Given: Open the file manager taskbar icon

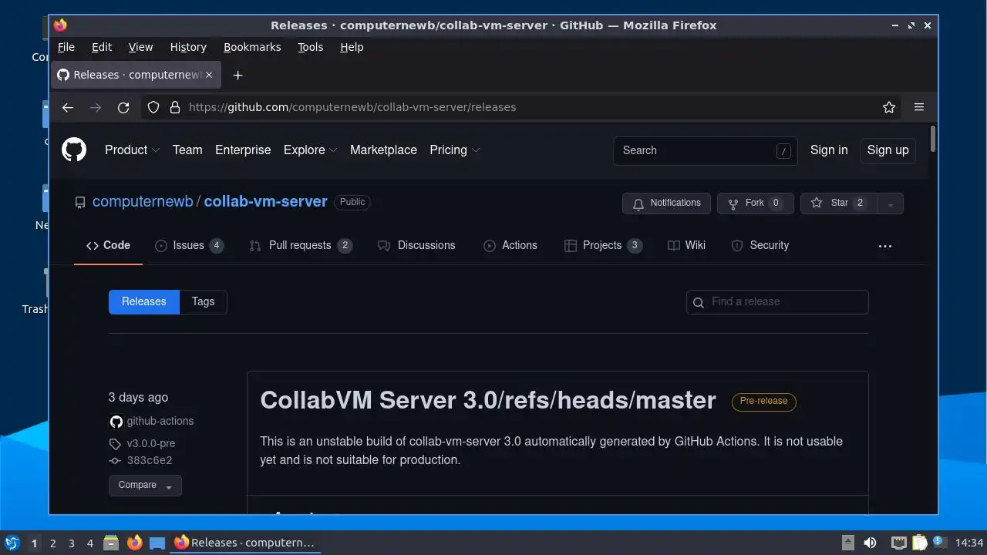Looking at the screenshot, I should [111, 543].
